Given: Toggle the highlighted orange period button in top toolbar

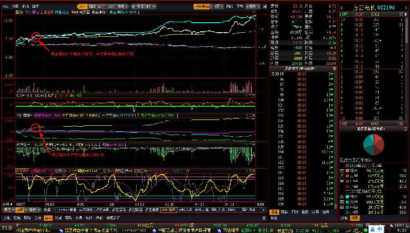Looking at the screenshot, I should [82, 7].
